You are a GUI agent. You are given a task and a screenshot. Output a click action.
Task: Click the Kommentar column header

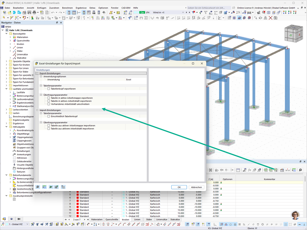(x=270, y=179)
